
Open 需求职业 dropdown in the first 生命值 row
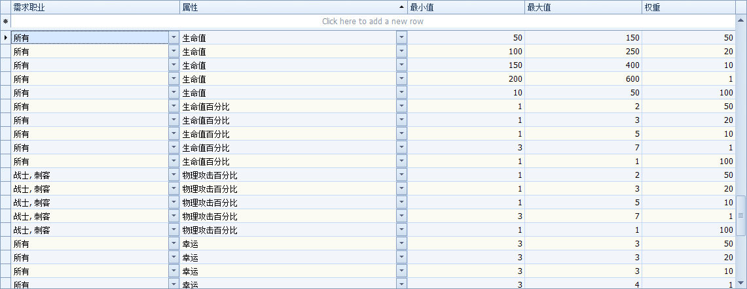(x=173, y=38)
